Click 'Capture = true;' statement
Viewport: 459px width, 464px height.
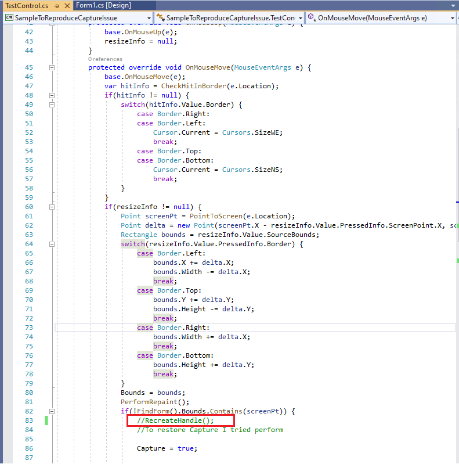167,448
